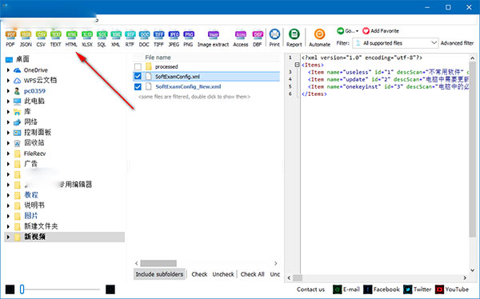Viewport: 480px width, 299px height.
Task: Expand the OneDrive tree node
Action: 8,70
